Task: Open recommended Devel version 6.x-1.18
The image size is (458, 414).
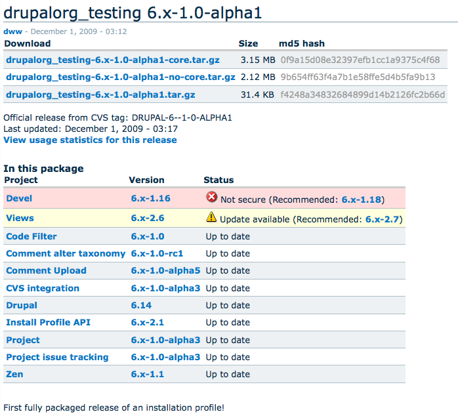Action: (x=362, y=199)
